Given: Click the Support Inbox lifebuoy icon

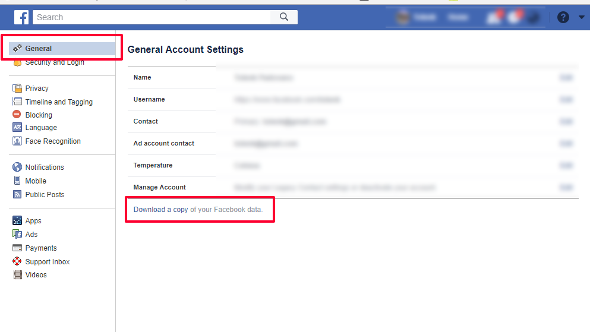Looking at the screenshot, I should coord(17,261).
